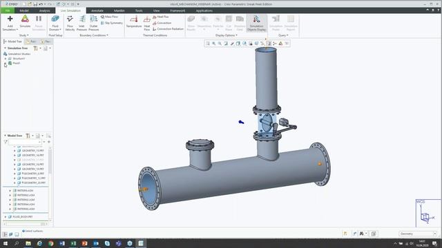The image size is (442, 248).
Task: Expand the FLUID_BODY.PRT tree node
Action: click(x=6, y=217)
